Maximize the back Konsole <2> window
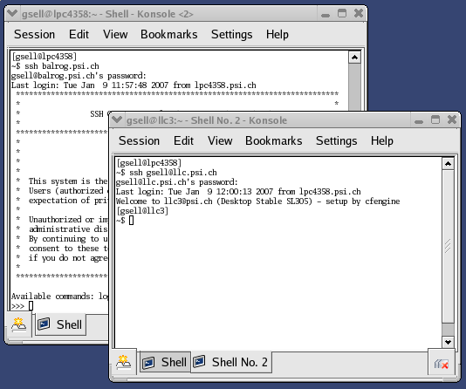Viewport: 466px width, 389px height. pos(342,13)
